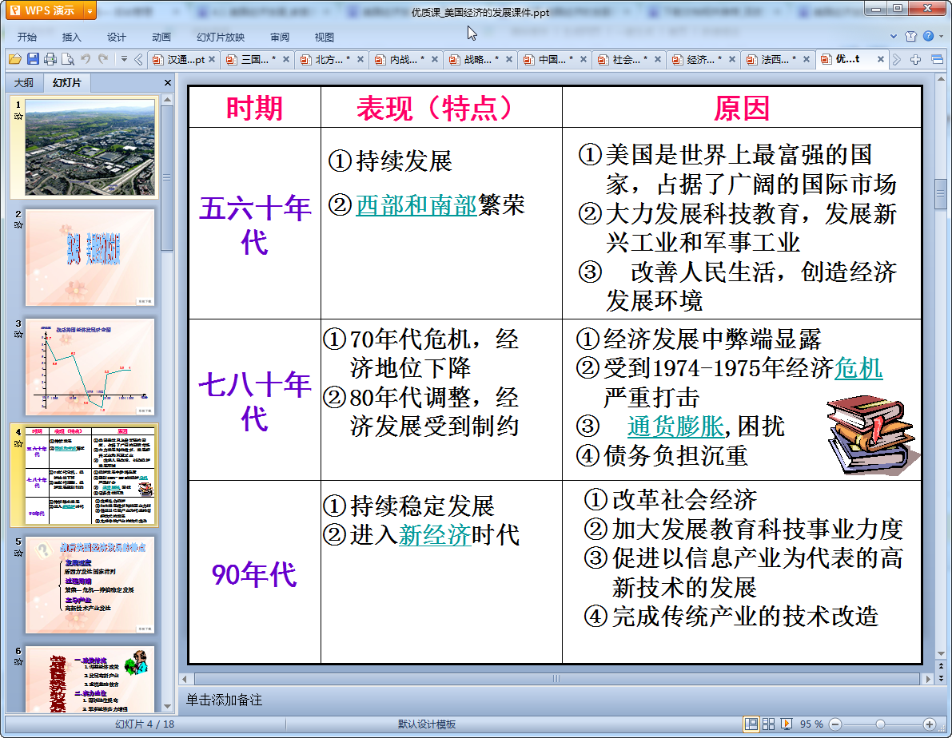952x738 pixels.
Task: Click the zoom slider handle
Action: tap(880, 724)
